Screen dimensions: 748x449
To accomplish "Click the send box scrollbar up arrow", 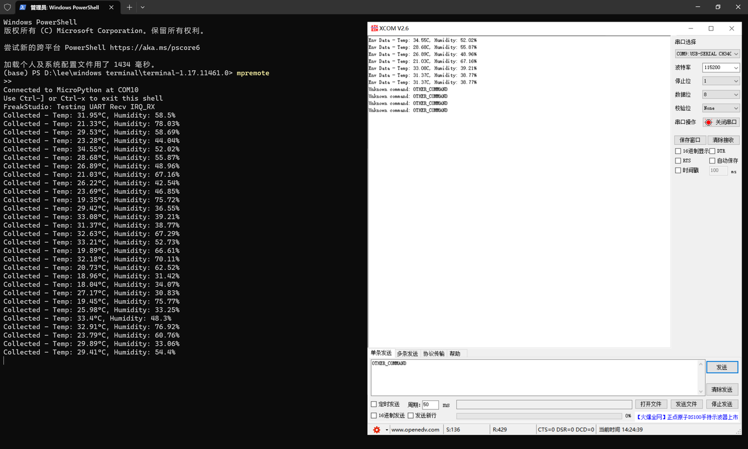I will coord(701,363).
